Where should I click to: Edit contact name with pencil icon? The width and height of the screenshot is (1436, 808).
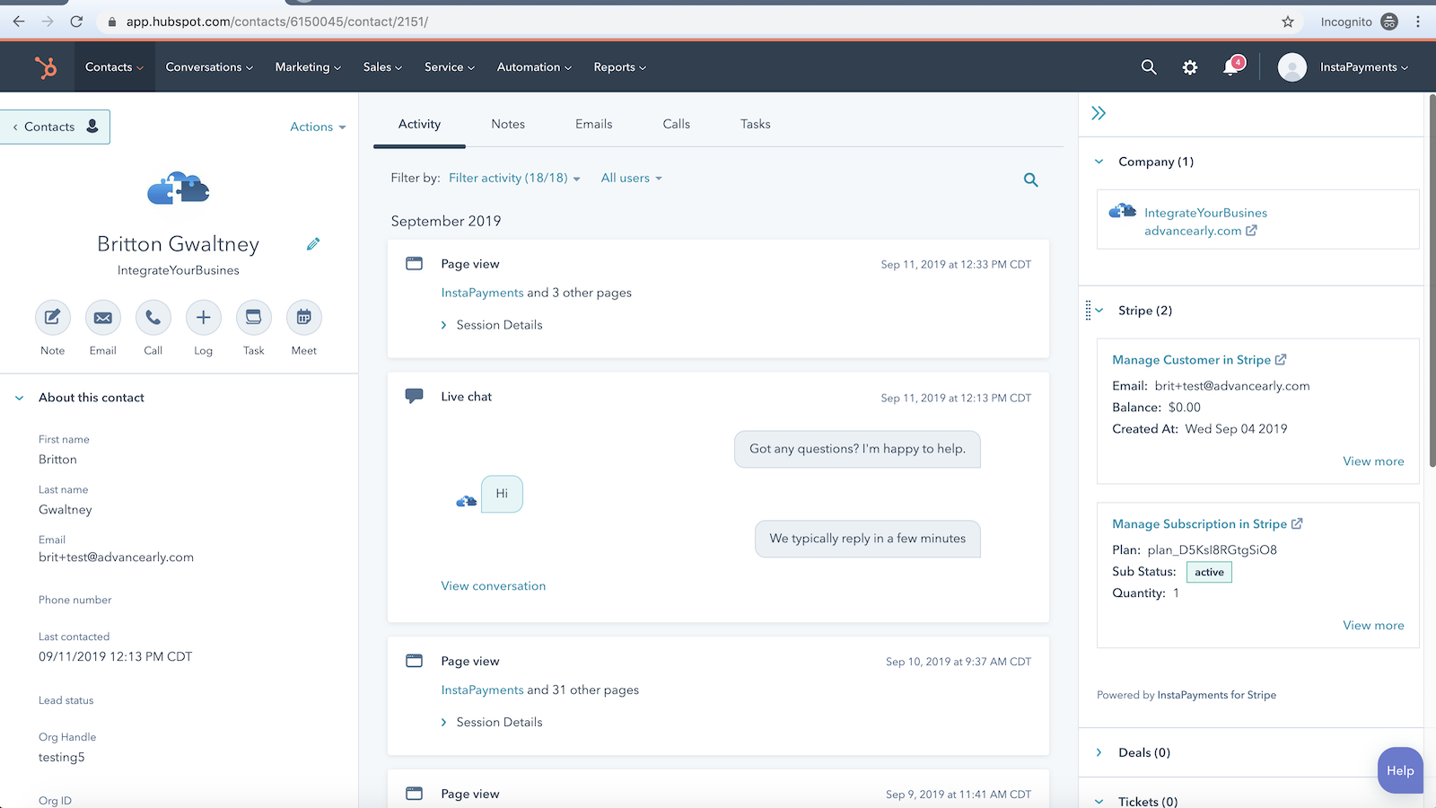tap(313, 244)
